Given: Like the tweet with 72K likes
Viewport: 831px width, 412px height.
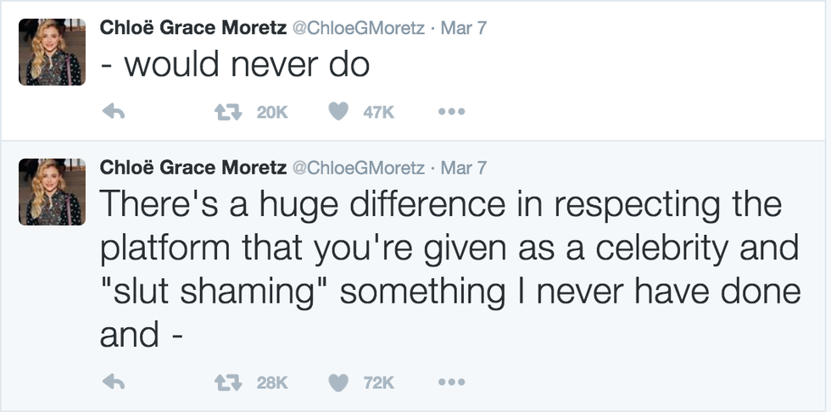Looking at the screenshot, I should (x=338, y=383).
